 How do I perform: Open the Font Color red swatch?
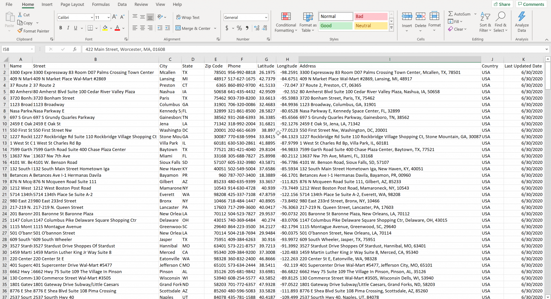click(x=117, y=30)
